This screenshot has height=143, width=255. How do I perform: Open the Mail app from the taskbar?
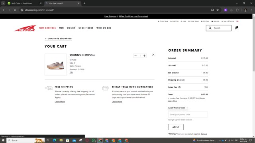click(x=74, y=140)
